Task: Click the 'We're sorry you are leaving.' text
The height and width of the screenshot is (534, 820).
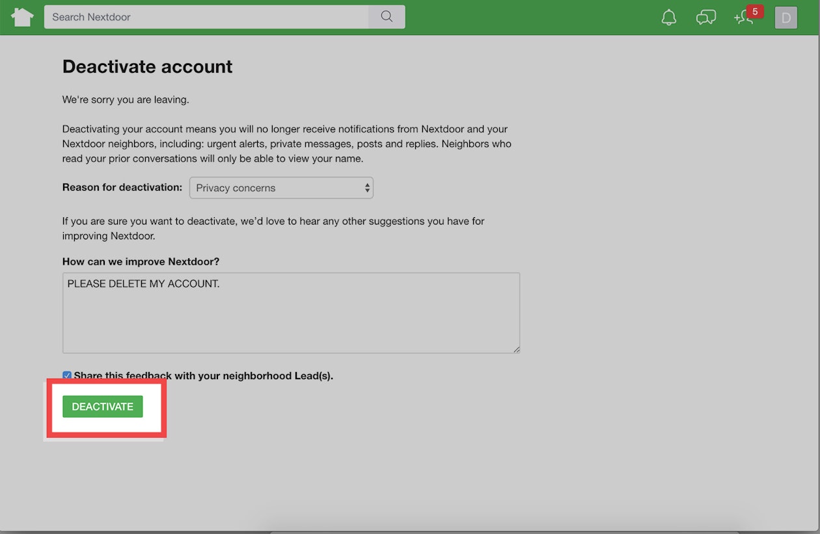Action: coord(126,100)
